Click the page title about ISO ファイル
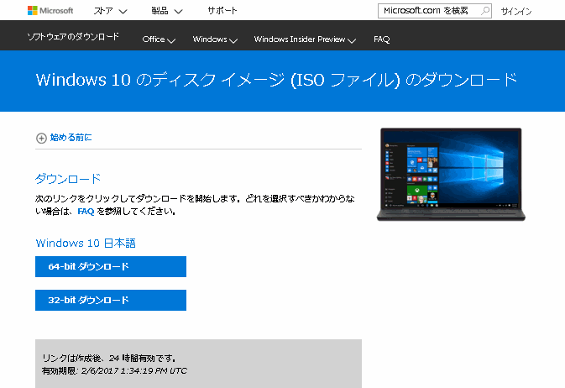 tap(276, 80)
